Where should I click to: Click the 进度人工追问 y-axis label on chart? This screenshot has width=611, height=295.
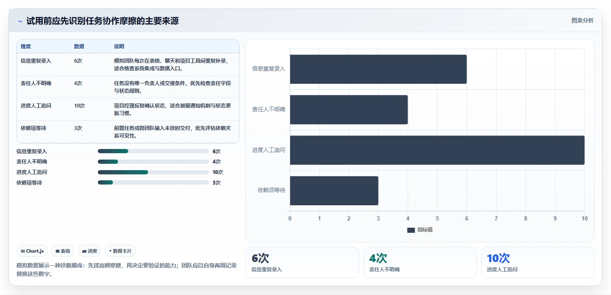[269, 150]
